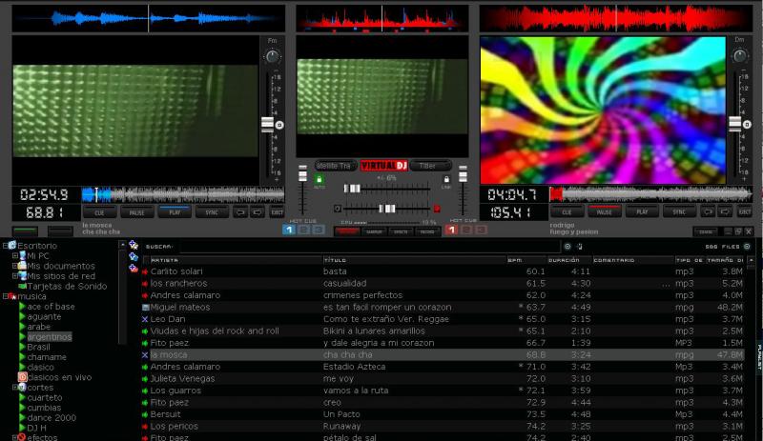
Task: Sync the left deck tempo
Action: (x=212, y=212)
